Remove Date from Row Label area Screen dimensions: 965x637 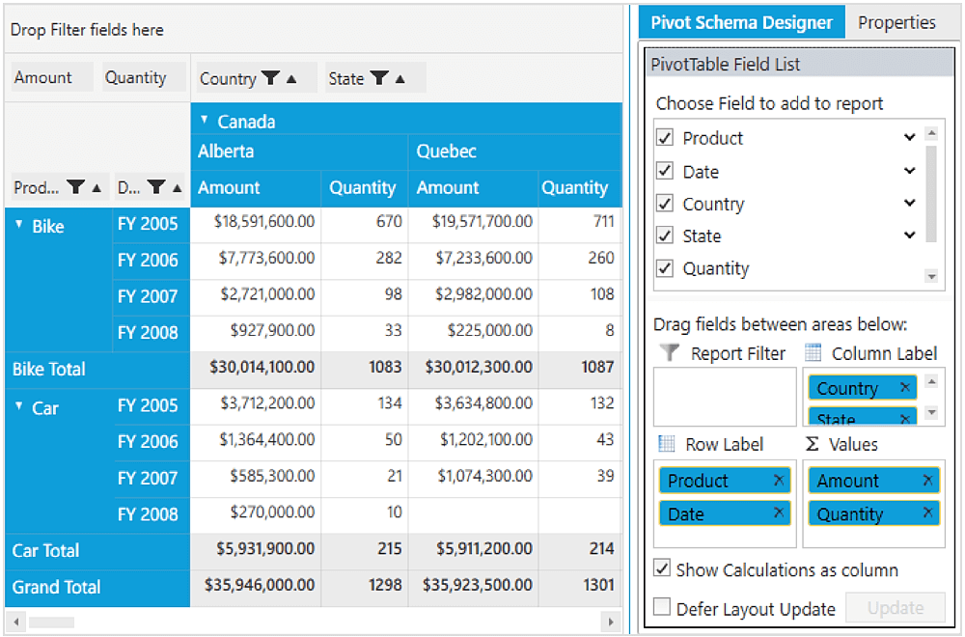click(779, 513)
